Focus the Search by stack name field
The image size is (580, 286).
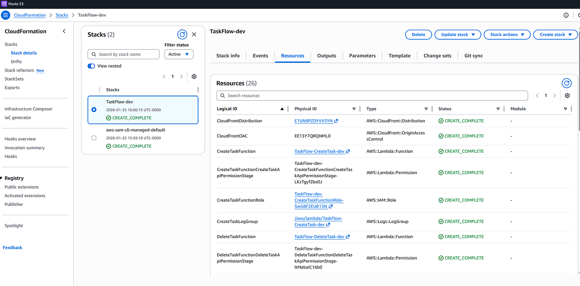tap(123, 54)
